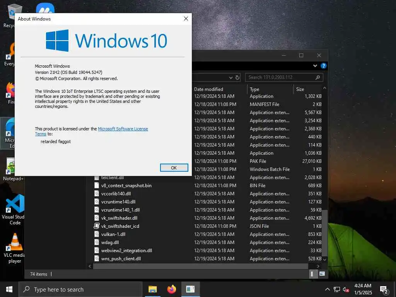The image size is (396, 297).
Task: Select the About Windows taskbar button
Action: 190,289
